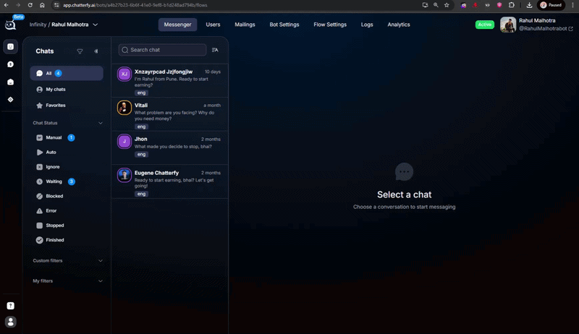The height and width of the screenshot is (334, 579).
Task: Open the third left sidebar icon
Action: point(10,82)
